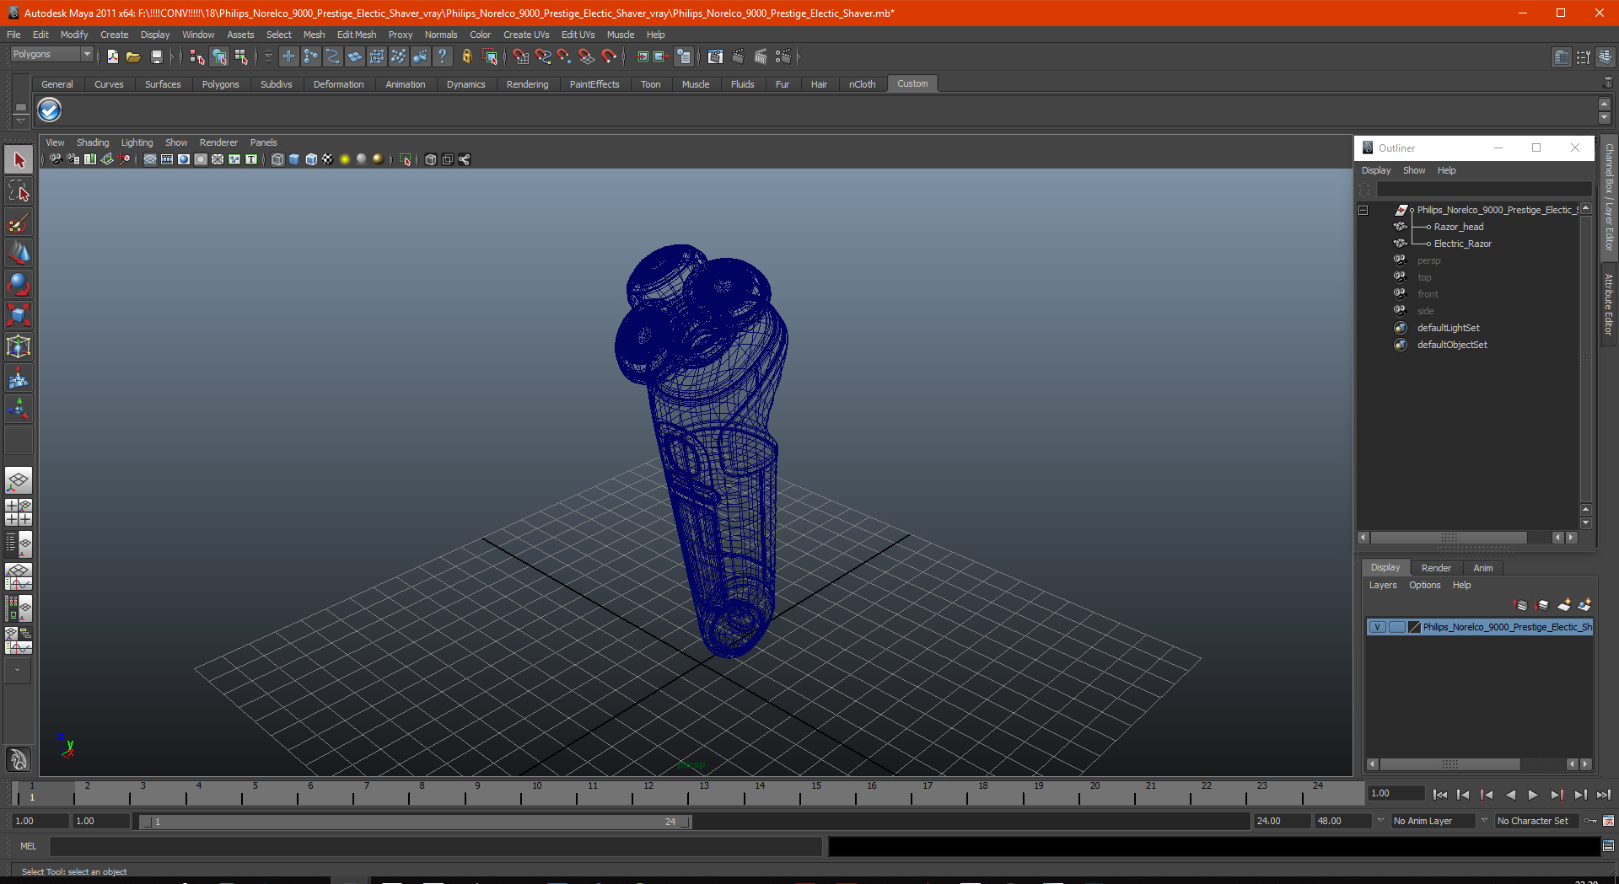Viewport: 1619px width, 884px height.
Task: Move selected layer up icon
Action: pos(1521,605)
